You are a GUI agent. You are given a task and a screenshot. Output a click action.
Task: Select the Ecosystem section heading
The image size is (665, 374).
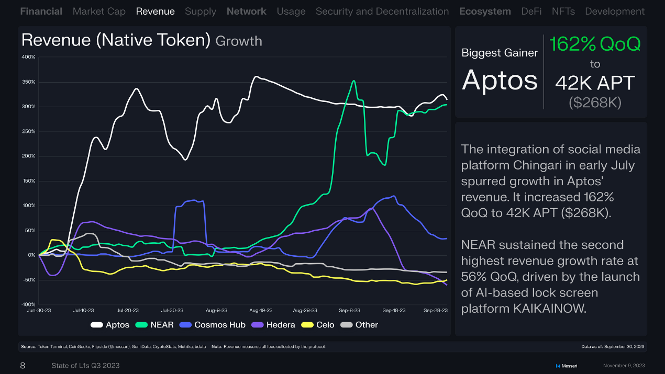click(485, 11)
